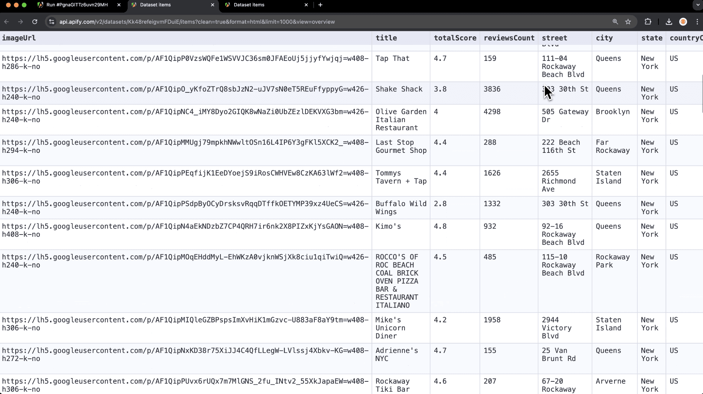Click reviews count 1626
703x394 pixels.
tap(492, 173)
